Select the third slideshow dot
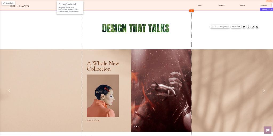Screen dimensions: 273x136 pyautogui.click(x=139, y=126)
